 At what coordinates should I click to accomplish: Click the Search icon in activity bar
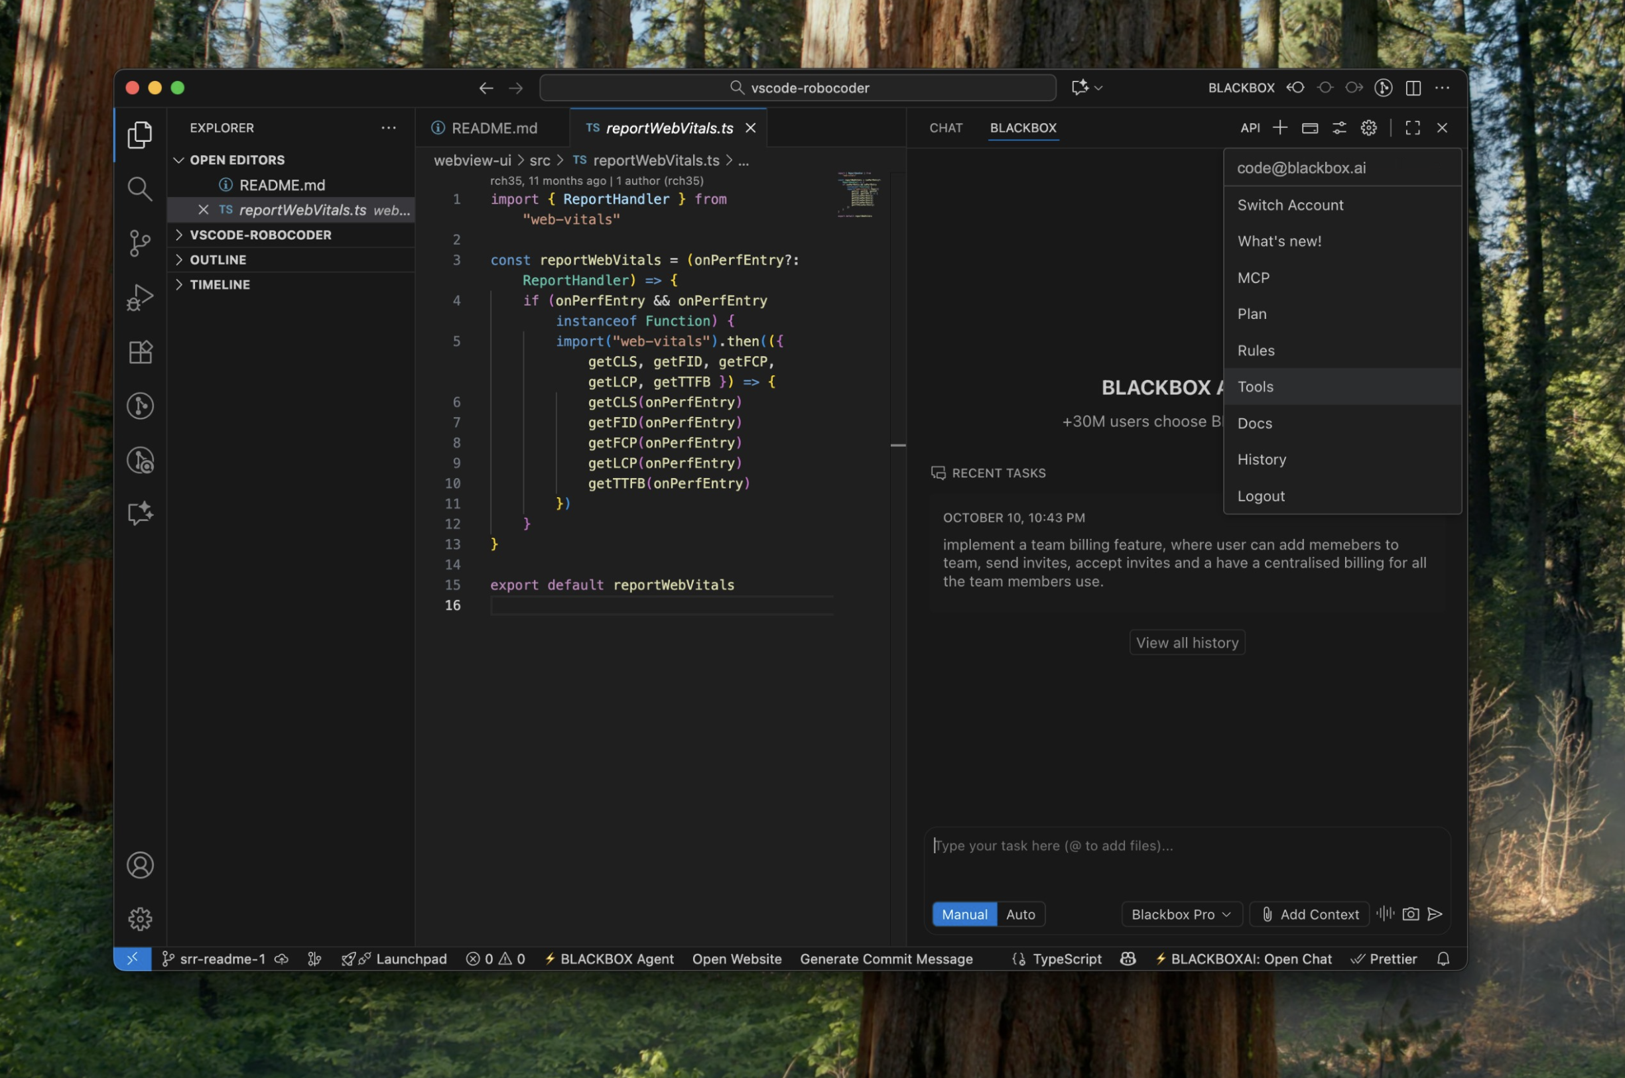(x=139, y=188)
